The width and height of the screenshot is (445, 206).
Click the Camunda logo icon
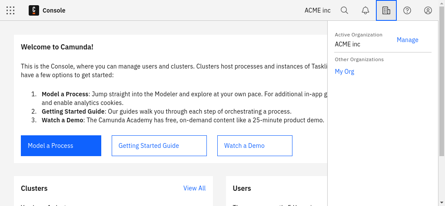(x=34, y=10)
